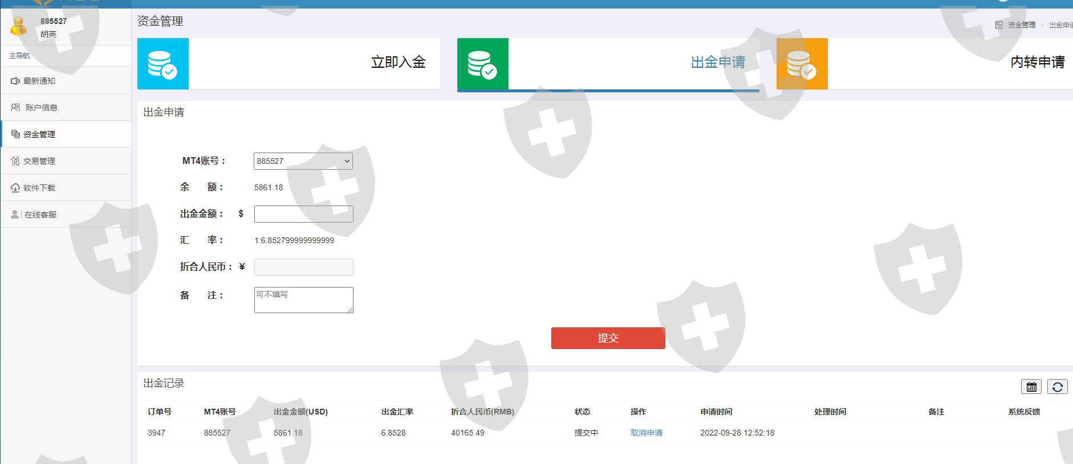Click the user avatar icon

(19, 26)
